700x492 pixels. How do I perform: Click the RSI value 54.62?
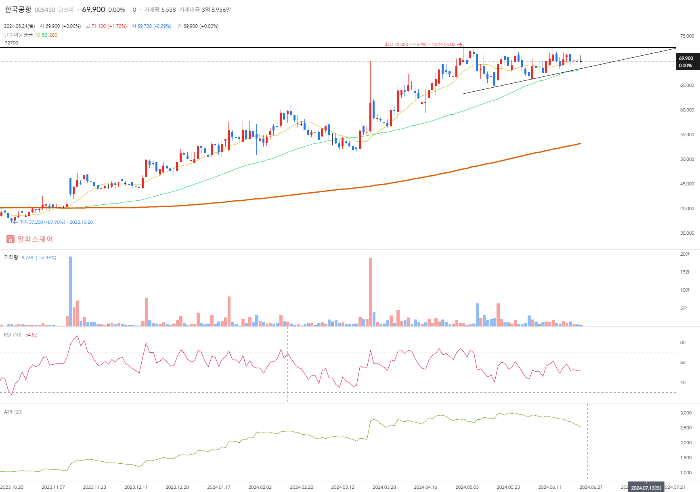point(31,335)
